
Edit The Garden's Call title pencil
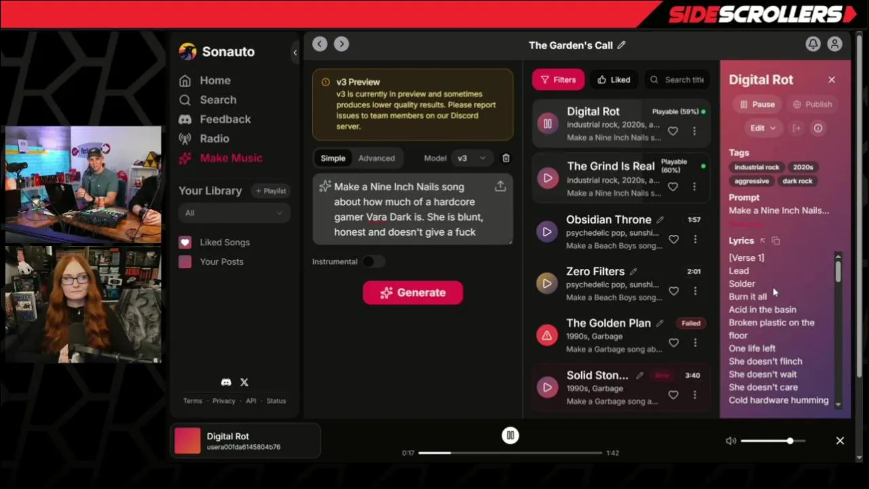click(621, 46)
